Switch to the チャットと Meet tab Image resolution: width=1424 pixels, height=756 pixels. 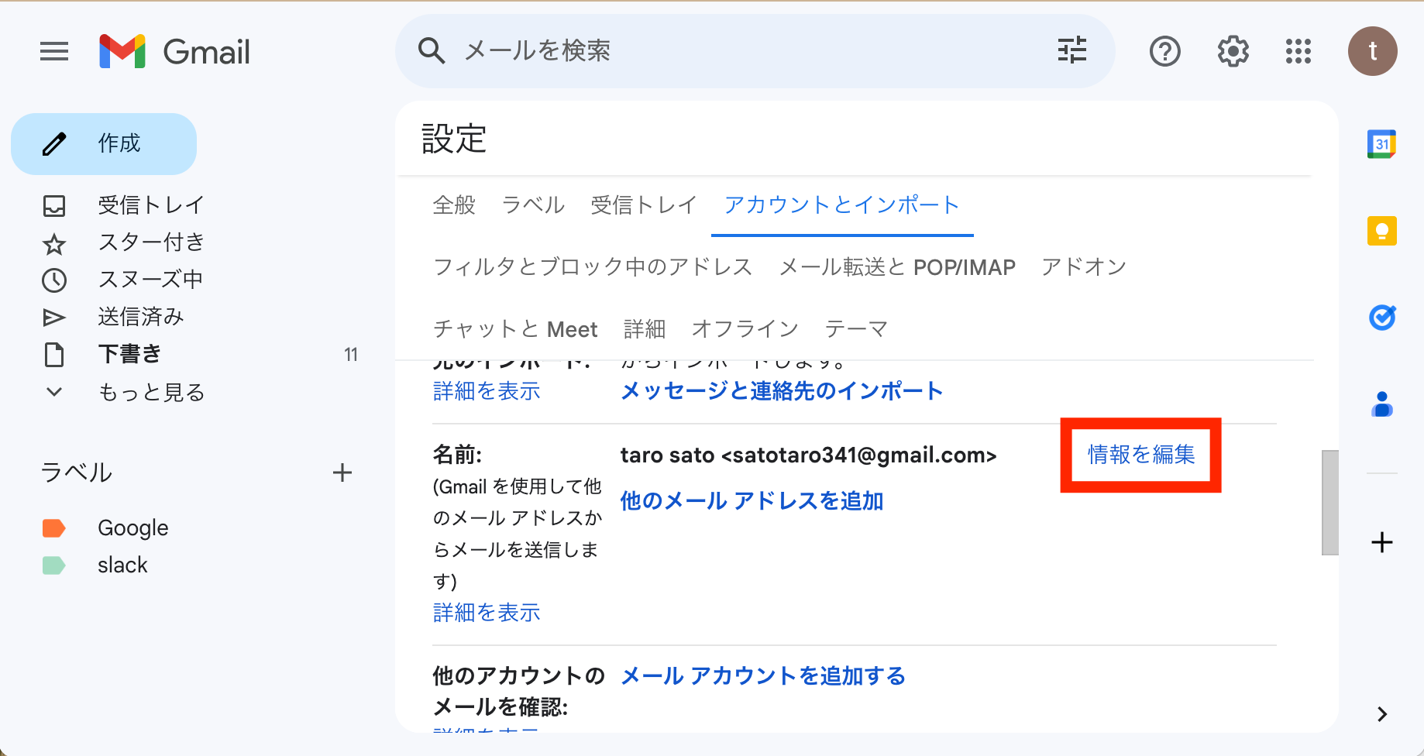pos(515,329)
